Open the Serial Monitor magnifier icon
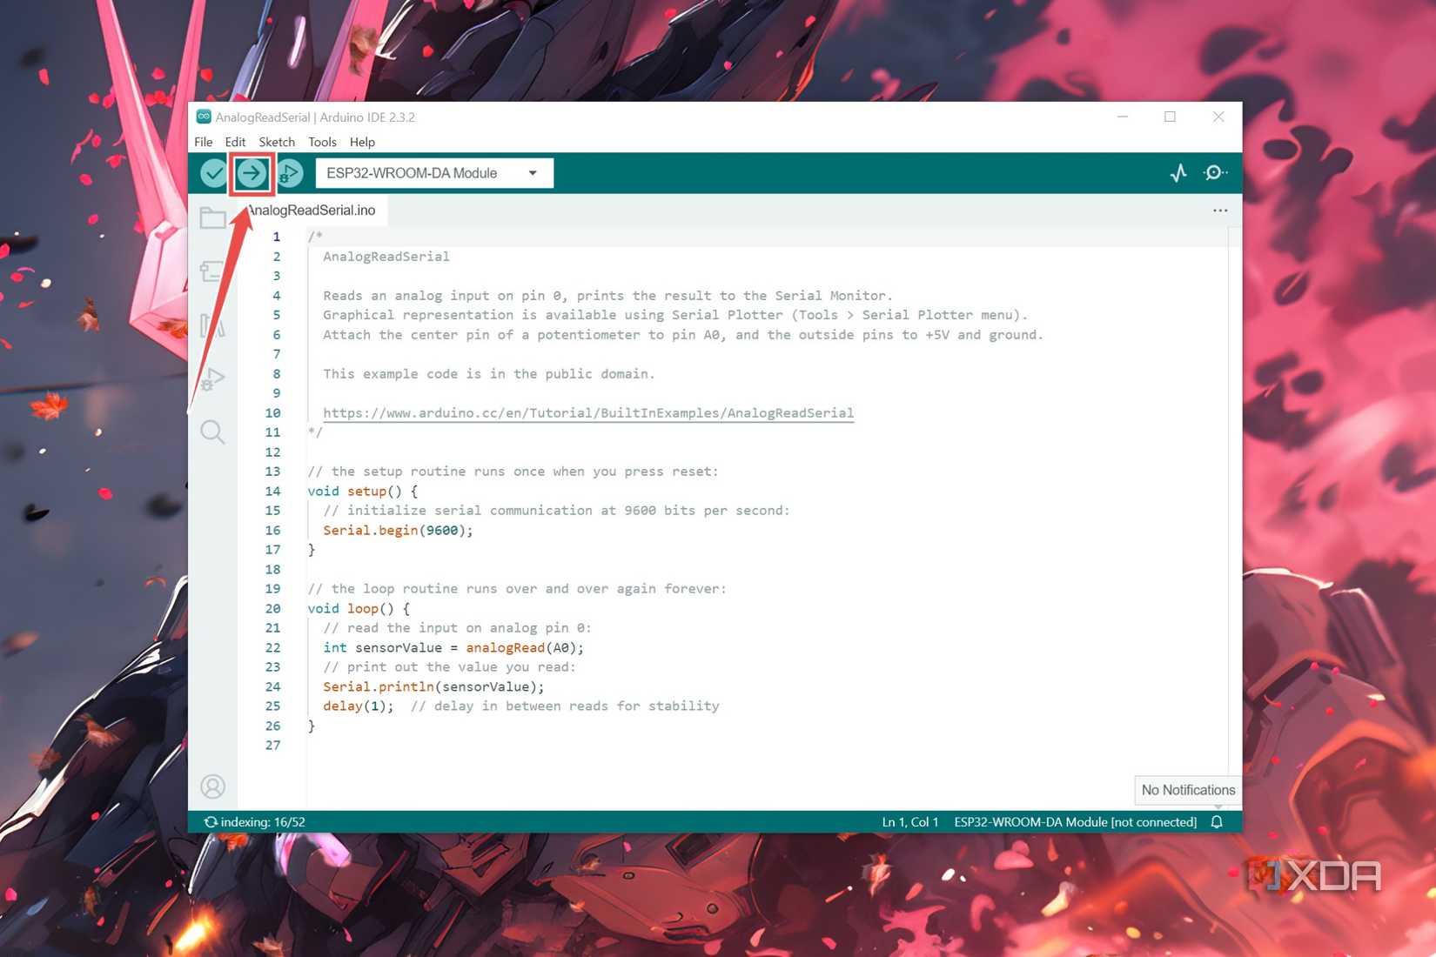Viewport: 1436px width, 957px height. 1215,173
